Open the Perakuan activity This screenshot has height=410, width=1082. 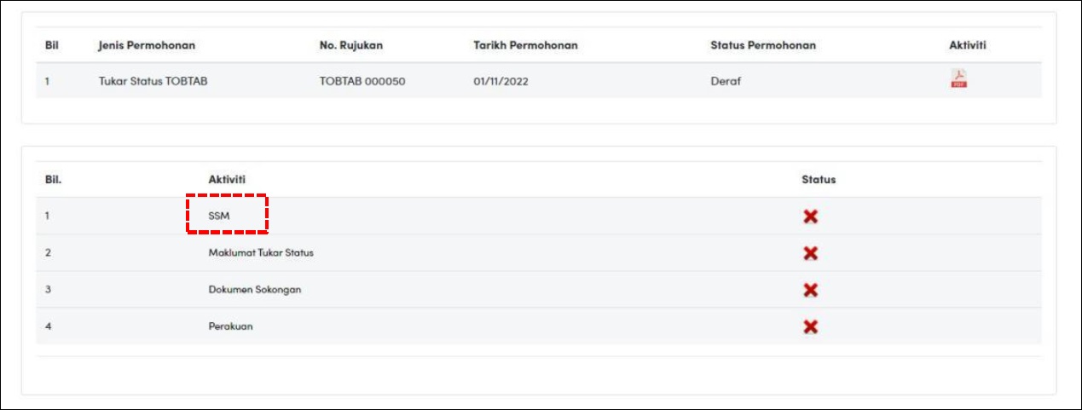click(x=230, y=326)
